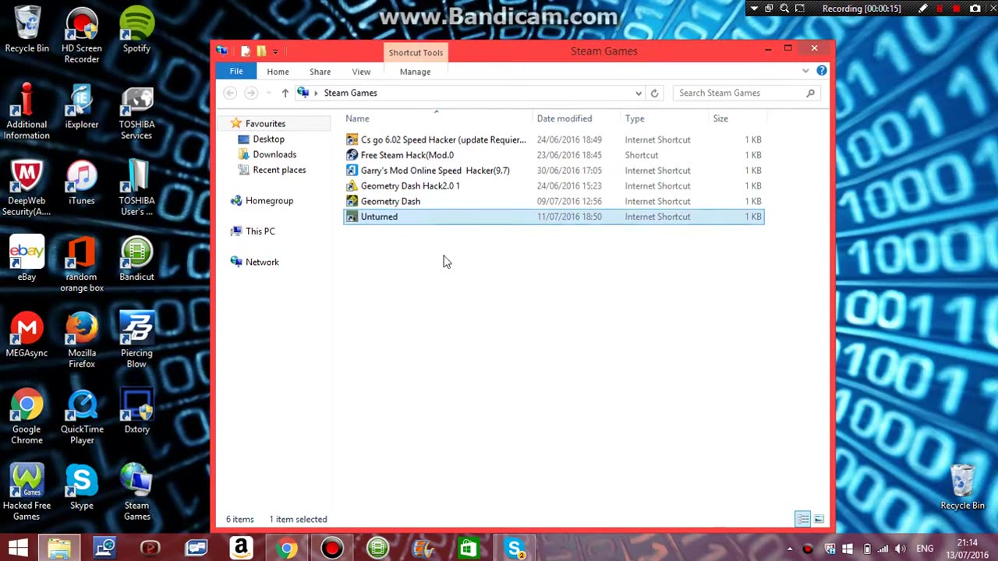998x561 pixels.
Task: Open random orange box desktop icon
Action: tap(82, 265)
